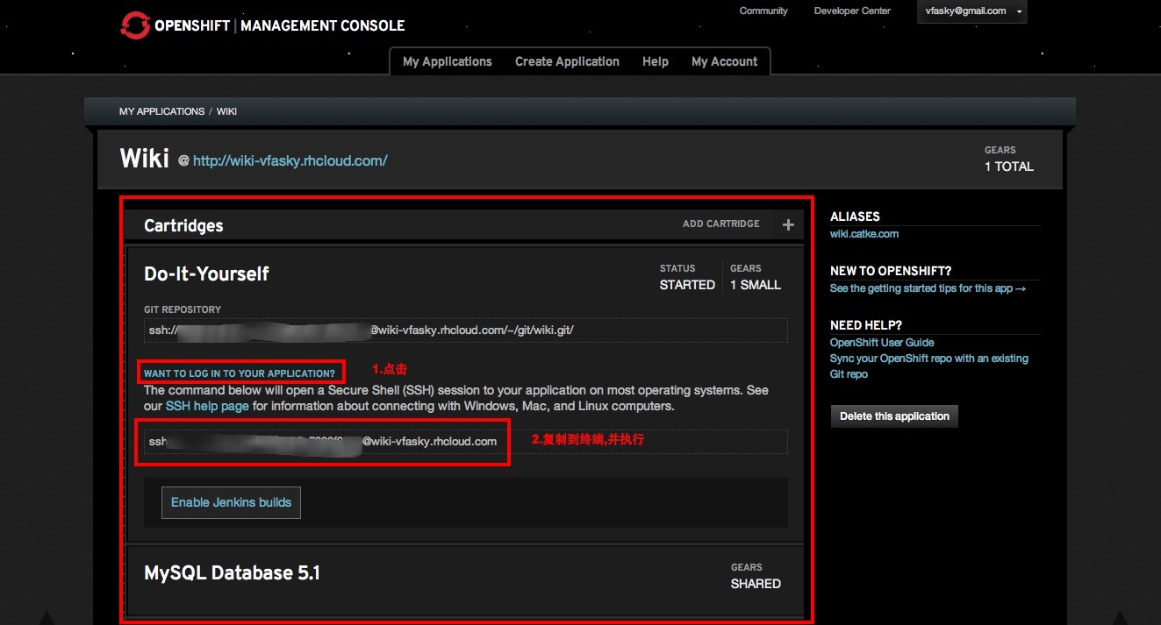Click the OpenShift logo icon
The width and height of the screenshot is (1161, 625).
135,25
